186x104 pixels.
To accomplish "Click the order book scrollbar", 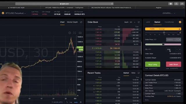I will coord(141,48).
